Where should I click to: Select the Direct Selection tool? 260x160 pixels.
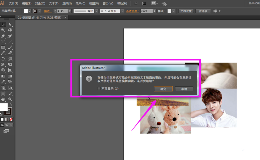(x=10, y=24)
